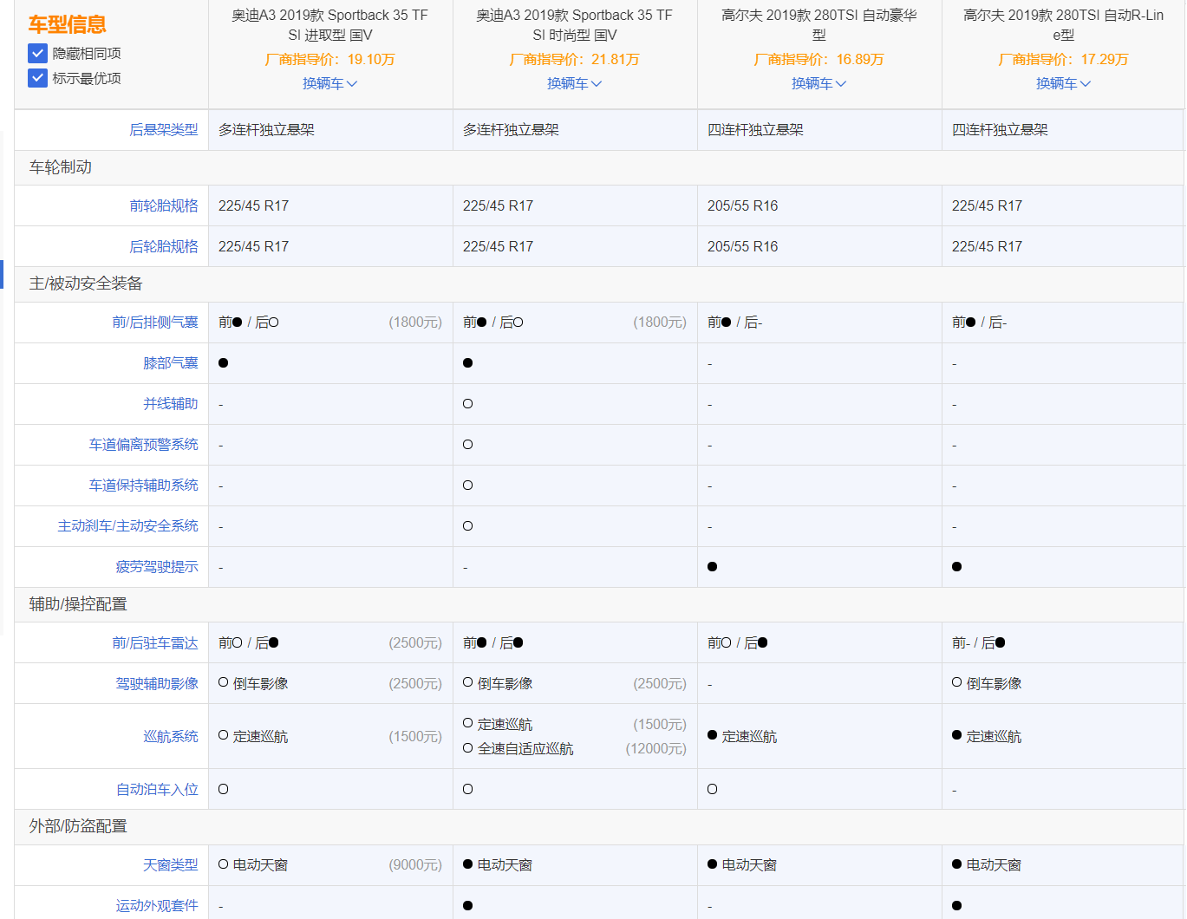Image resolution: width=1187 pixels, height=919 pixels.
Task: Open the 高尔夫 280TSI 自动豪华型 model title
Action: pyautogui.click(x=819, y=25)
